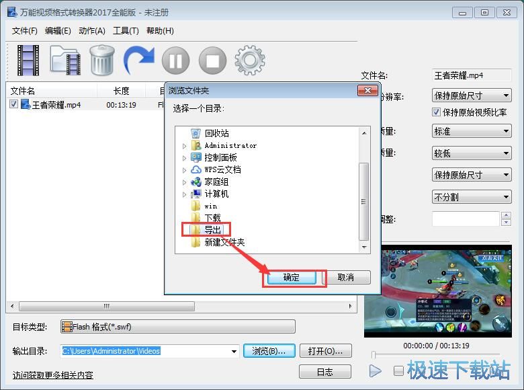Expand the 计算机 tree node
The height and width of the screenshot is (390, 524).
[184, 195]
